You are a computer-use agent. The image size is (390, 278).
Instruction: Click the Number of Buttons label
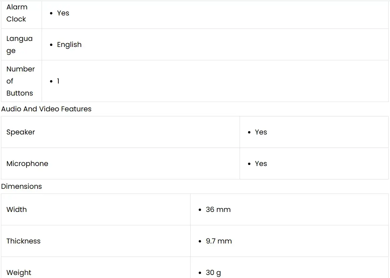tap(20, 81)
